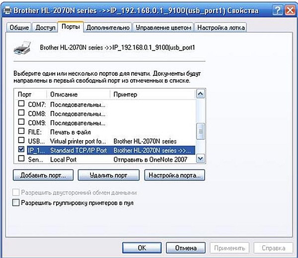Image resolution: width=298 pixels, height=258 pixels.
Task: Sort the list by the Описание column header
Action: [78, 94]
